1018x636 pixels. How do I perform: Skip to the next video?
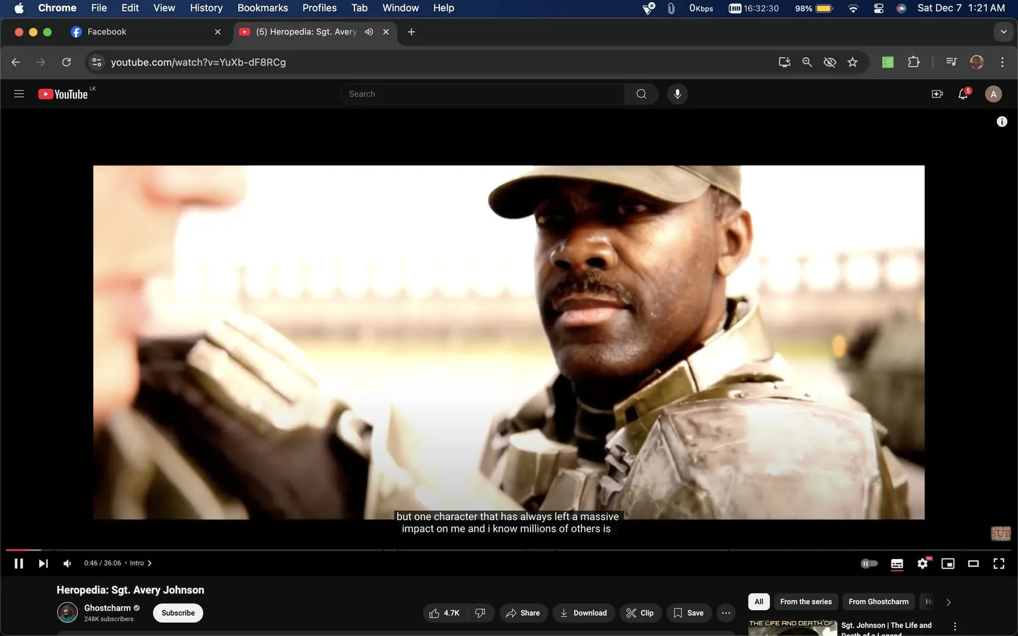point(43,563)
